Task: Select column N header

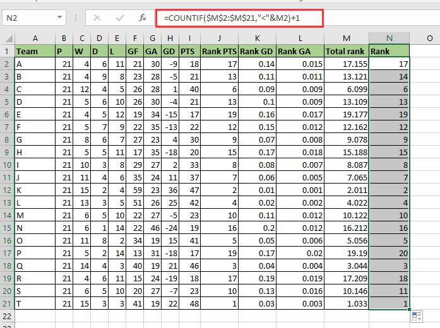Action: [389, 38]
